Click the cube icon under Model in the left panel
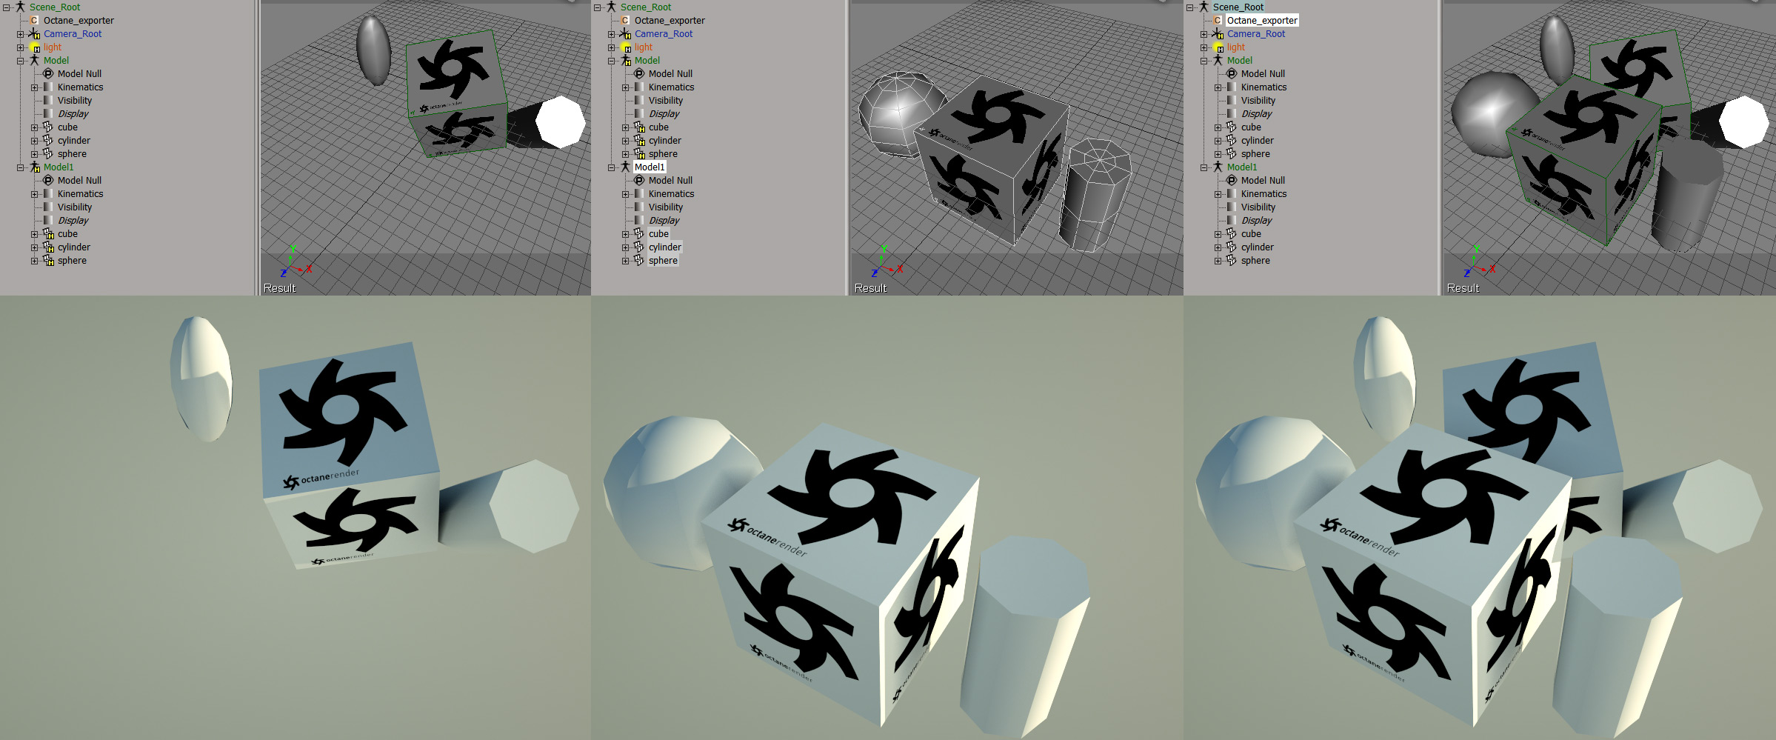This screenshot has width=1776, height=740. tap(48, 127)
